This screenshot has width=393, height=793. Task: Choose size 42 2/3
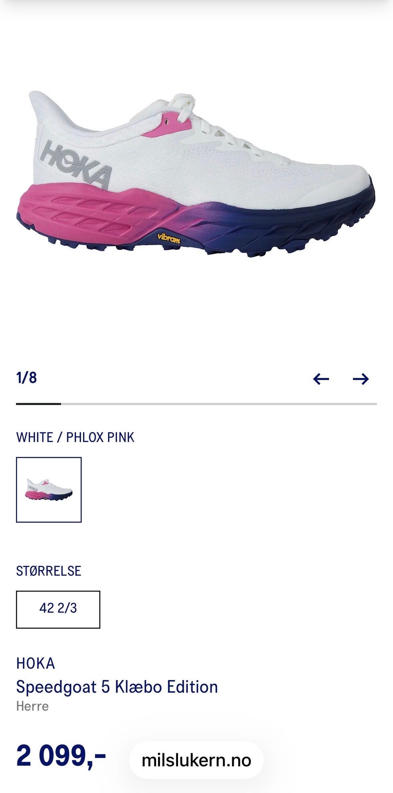coord(58,609)
